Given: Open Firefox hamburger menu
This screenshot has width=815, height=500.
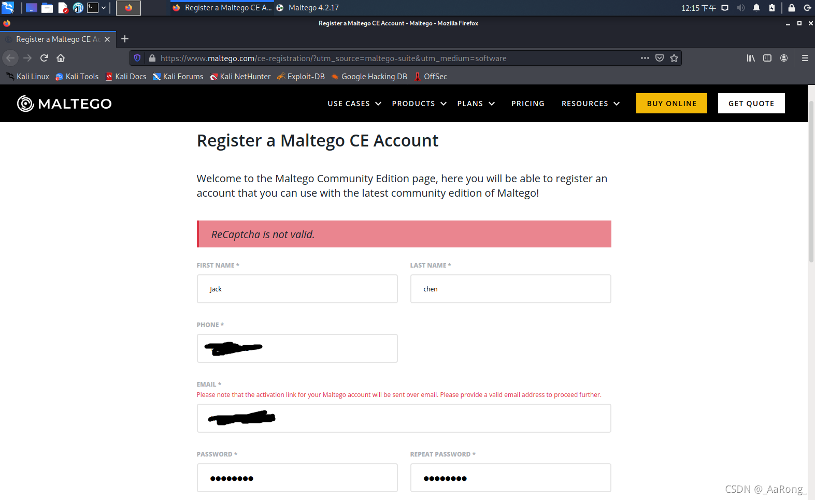Looking at the screenshot, I should 805,58.
